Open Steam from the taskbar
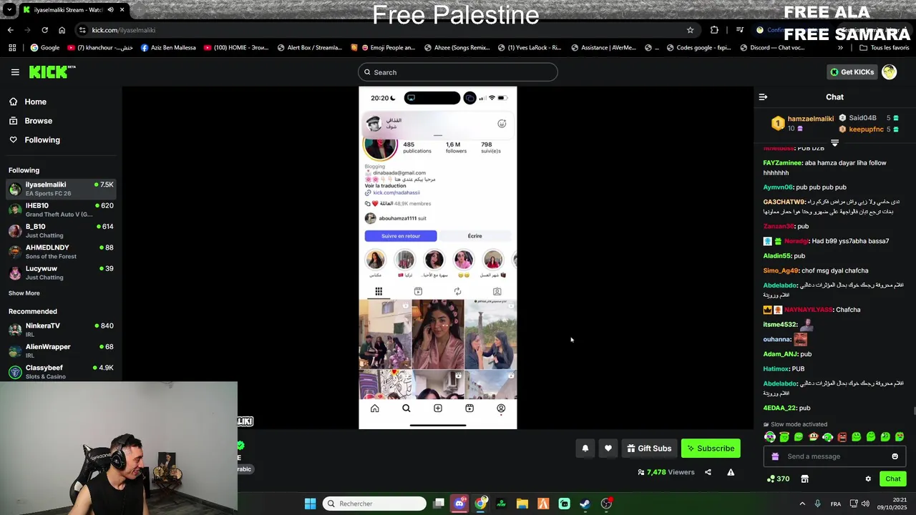 (x=585, y=504)
